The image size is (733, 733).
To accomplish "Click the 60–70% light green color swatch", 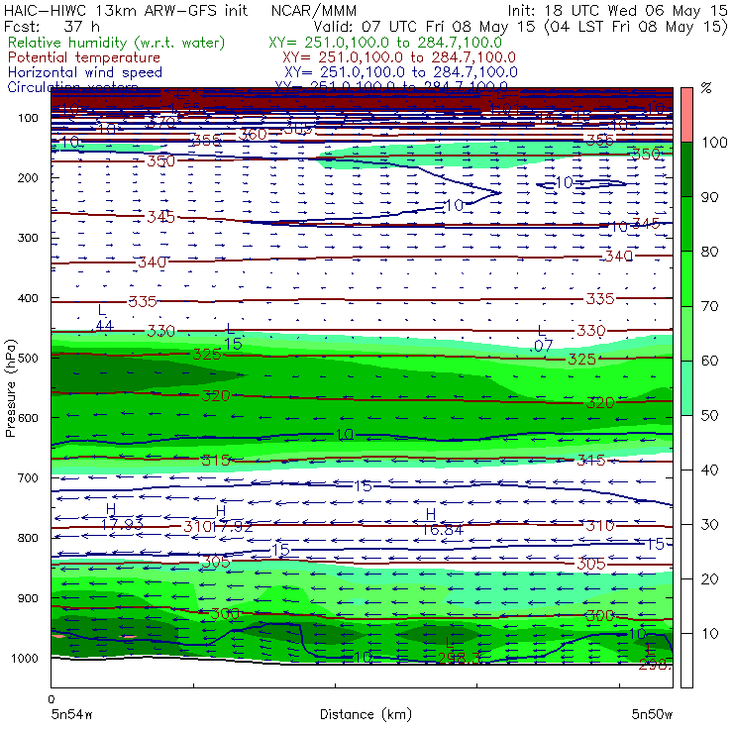I will click(686, 333).
